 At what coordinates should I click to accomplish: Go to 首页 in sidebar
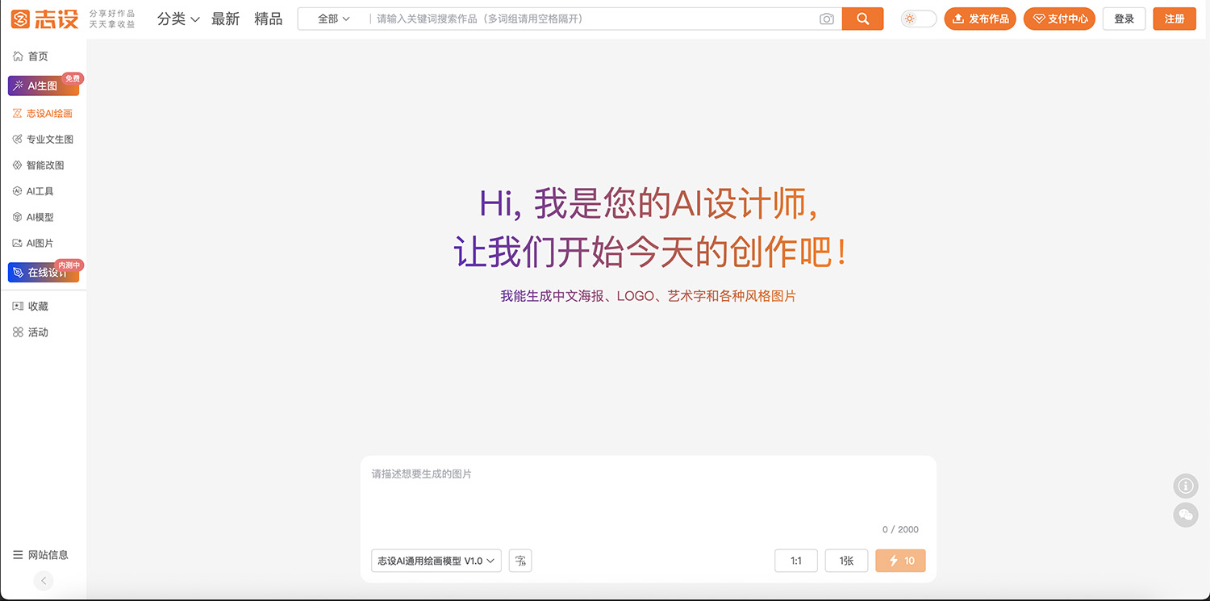pos(38,56)
